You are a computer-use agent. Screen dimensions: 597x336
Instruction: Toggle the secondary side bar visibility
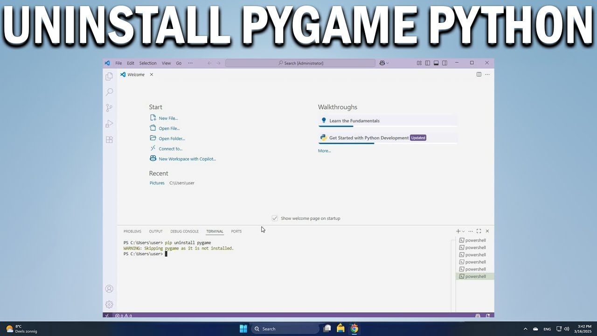coord(444,63)
